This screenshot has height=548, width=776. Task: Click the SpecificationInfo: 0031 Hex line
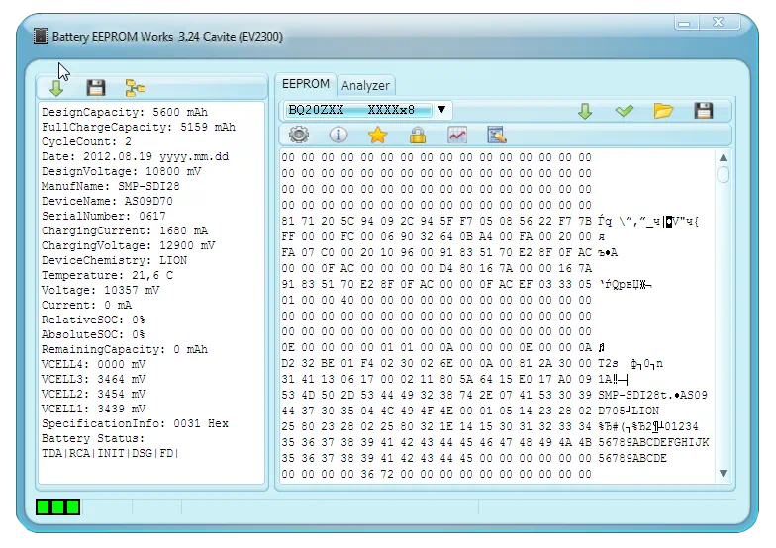[x=135, y=423]
